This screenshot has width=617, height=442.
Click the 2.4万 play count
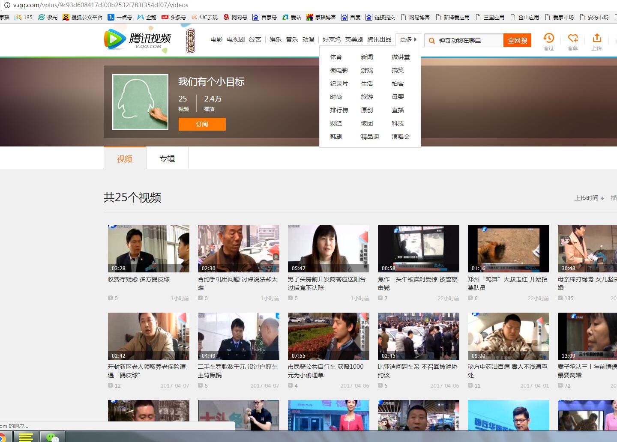(x=213, y=99)
